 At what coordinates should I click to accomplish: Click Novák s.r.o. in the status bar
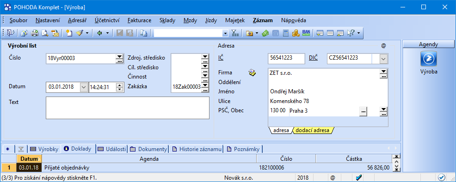(x=239, y=177)
